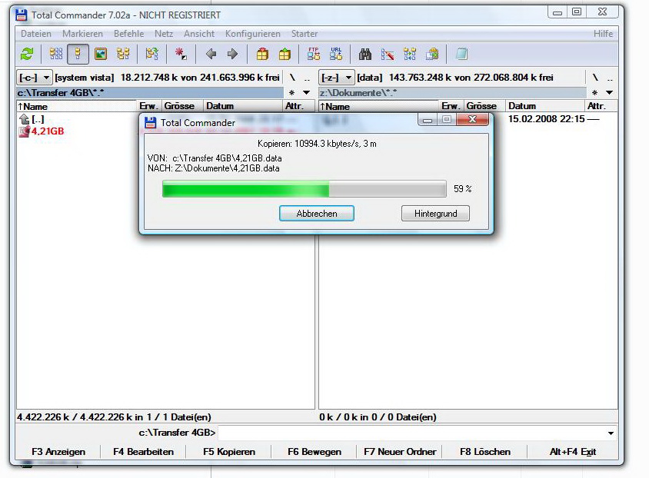Click the 4,21GB file icon

coord(24,131)
